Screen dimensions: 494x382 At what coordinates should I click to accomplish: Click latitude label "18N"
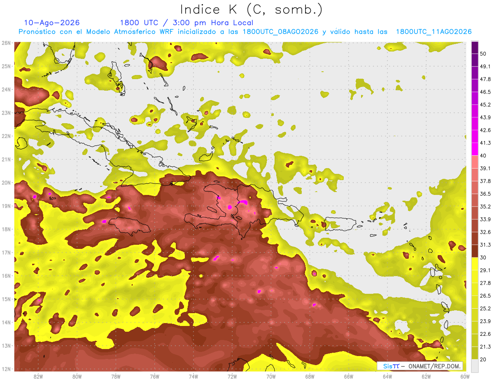tap(6, 229)
